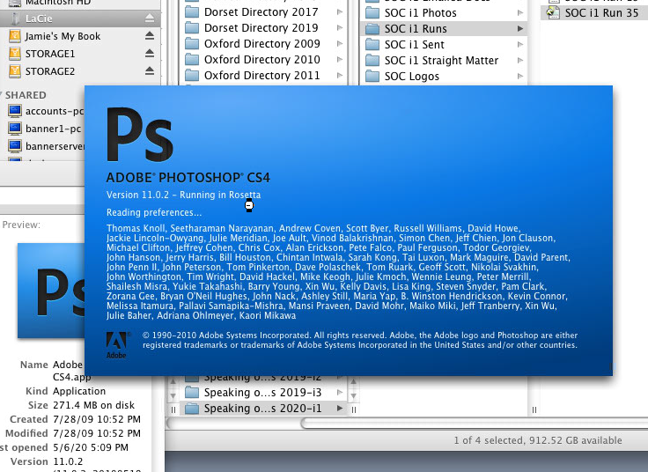Expand Dorset Directory 2019 folder arrow
Image resolution: width=648 pixels, height=472 pixels.
[x=340, y=28]
